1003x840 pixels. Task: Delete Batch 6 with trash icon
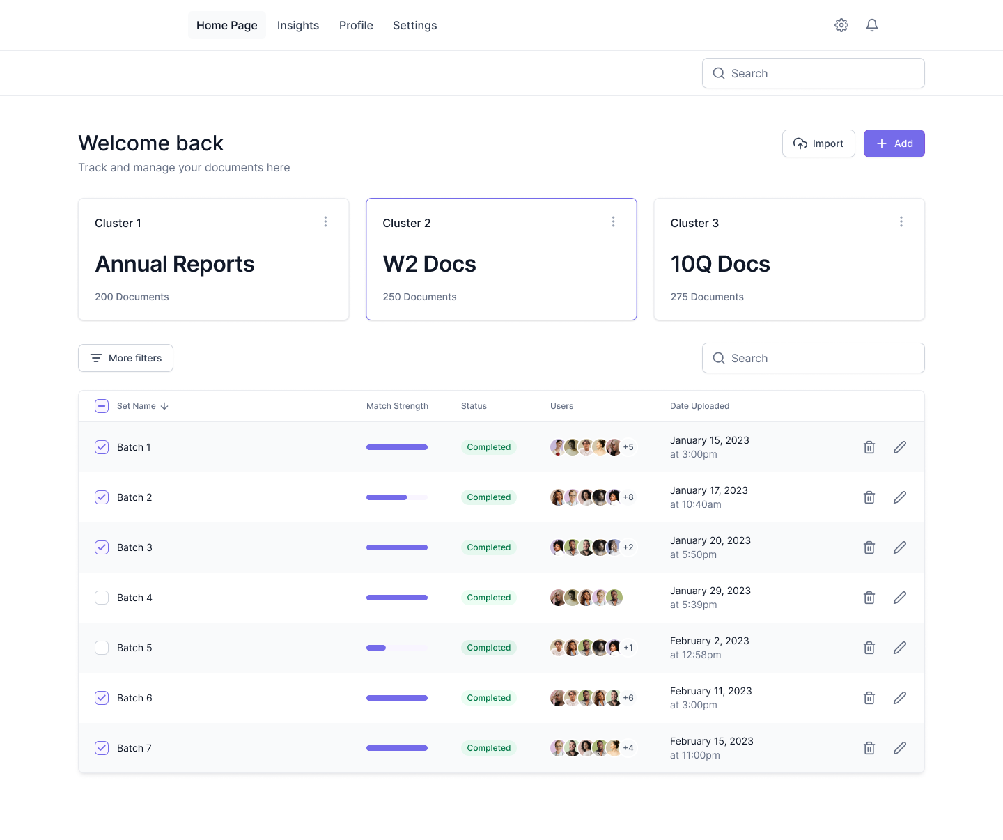(x=869, y=698)
